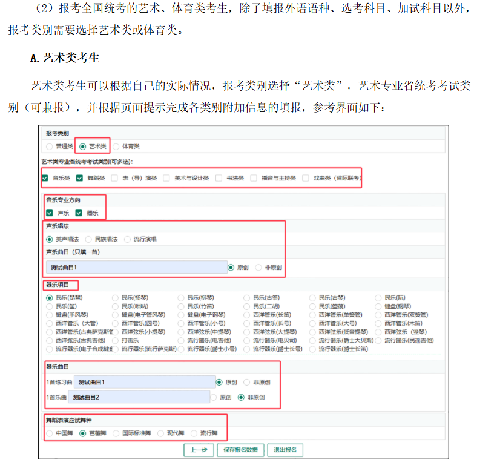Click the 1首乐曲 input field
The height and width of the screenshot is (471, 477).
click(139, 397)
